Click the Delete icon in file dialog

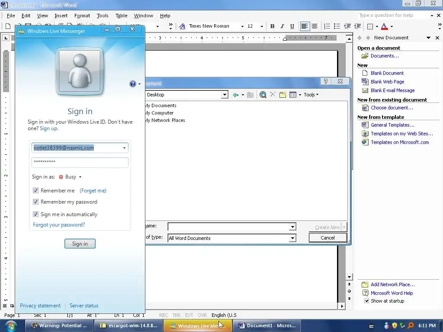click(x=273, y=94)
